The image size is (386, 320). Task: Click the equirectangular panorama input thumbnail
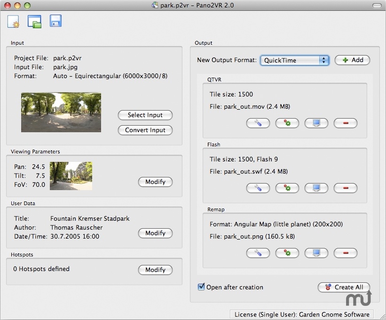(x=61, y=112)
